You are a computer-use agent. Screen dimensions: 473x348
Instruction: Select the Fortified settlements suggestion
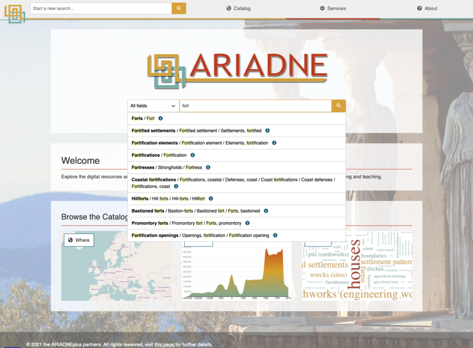point(236,131)
